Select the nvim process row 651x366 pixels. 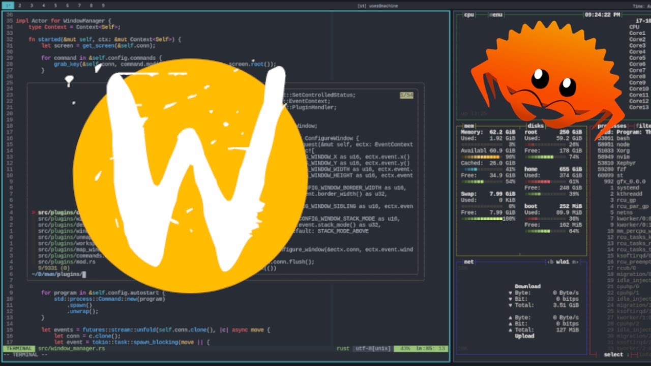(624, 157)
